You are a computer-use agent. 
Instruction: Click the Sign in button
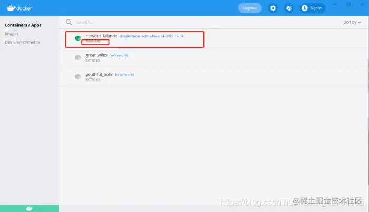pyautogui.click(x=313, y=8)
